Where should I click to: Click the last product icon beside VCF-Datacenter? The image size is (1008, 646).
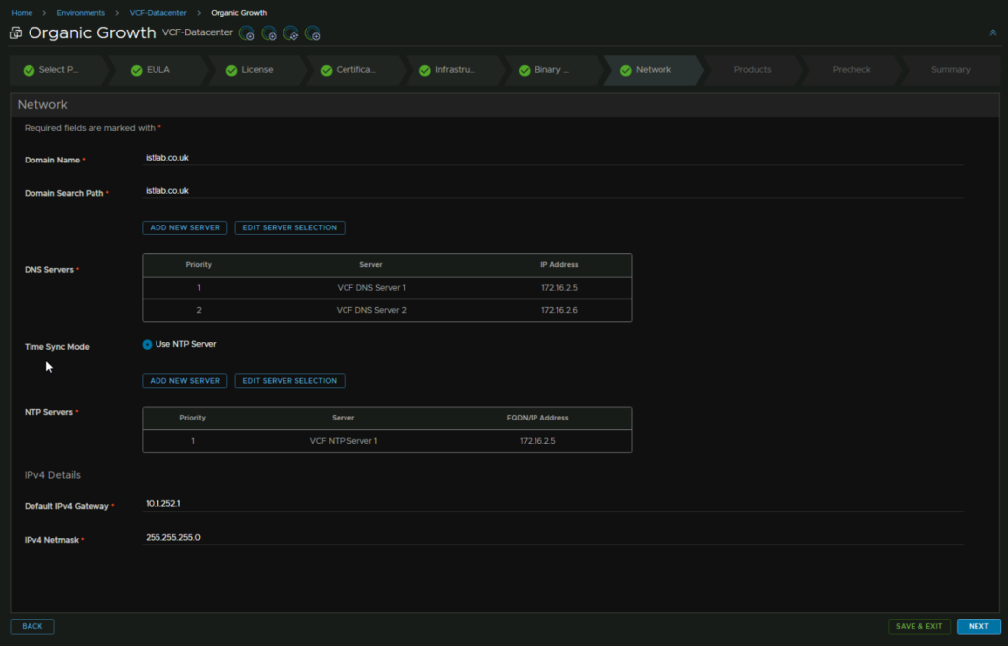[312, 33]
